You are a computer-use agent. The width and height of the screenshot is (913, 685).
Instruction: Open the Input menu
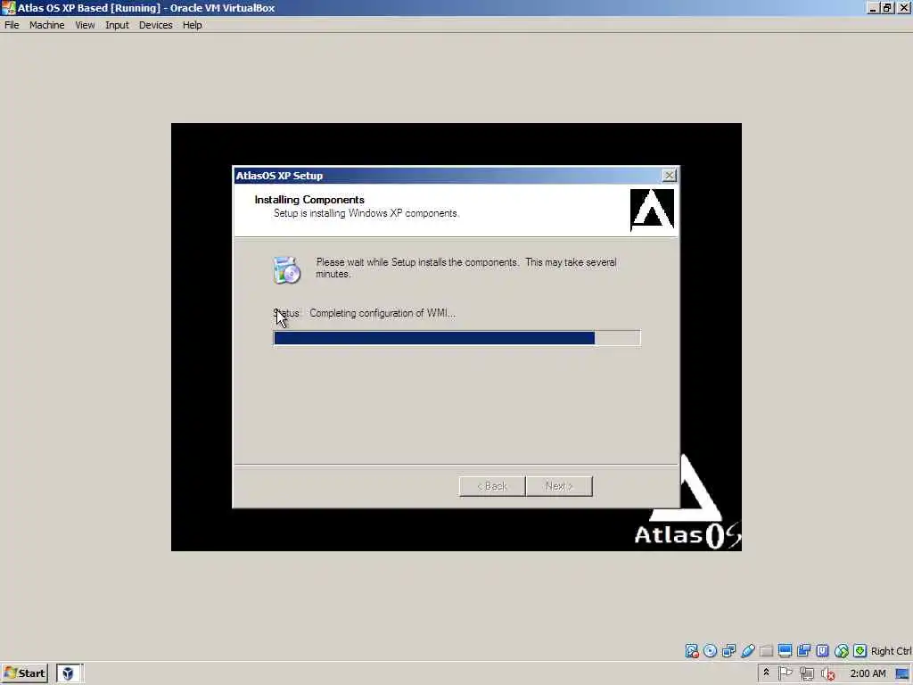coord(117,25)
